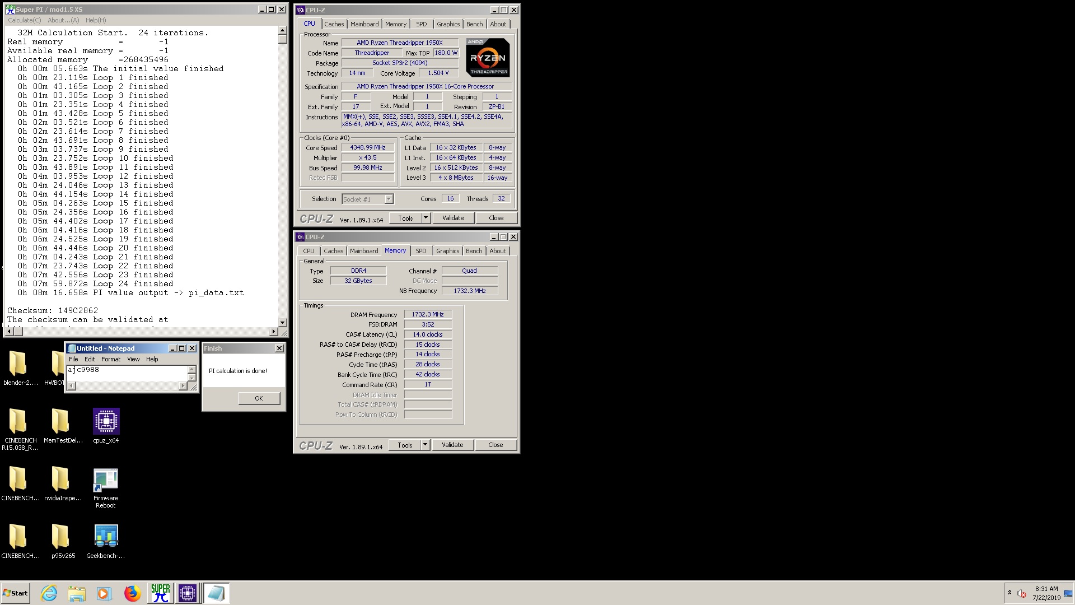Viewport: 1075px width, 605px height.
Task: Open Notepad Format menu
Action: click(111, 359)
